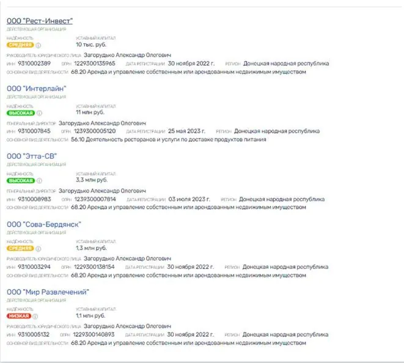This screenshot has width=404, height=363.
Task: Click the 56.10 restaurant activity description
Action: click(x=169, y=139)
